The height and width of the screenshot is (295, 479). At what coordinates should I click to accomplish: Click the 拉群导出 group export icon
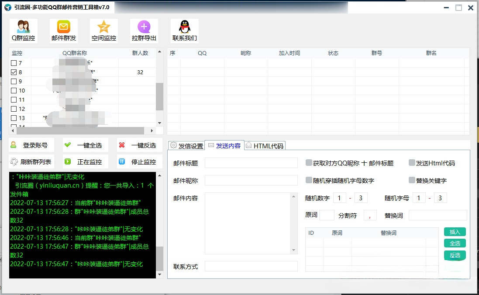pyautogui.click(x=144, y=31)
